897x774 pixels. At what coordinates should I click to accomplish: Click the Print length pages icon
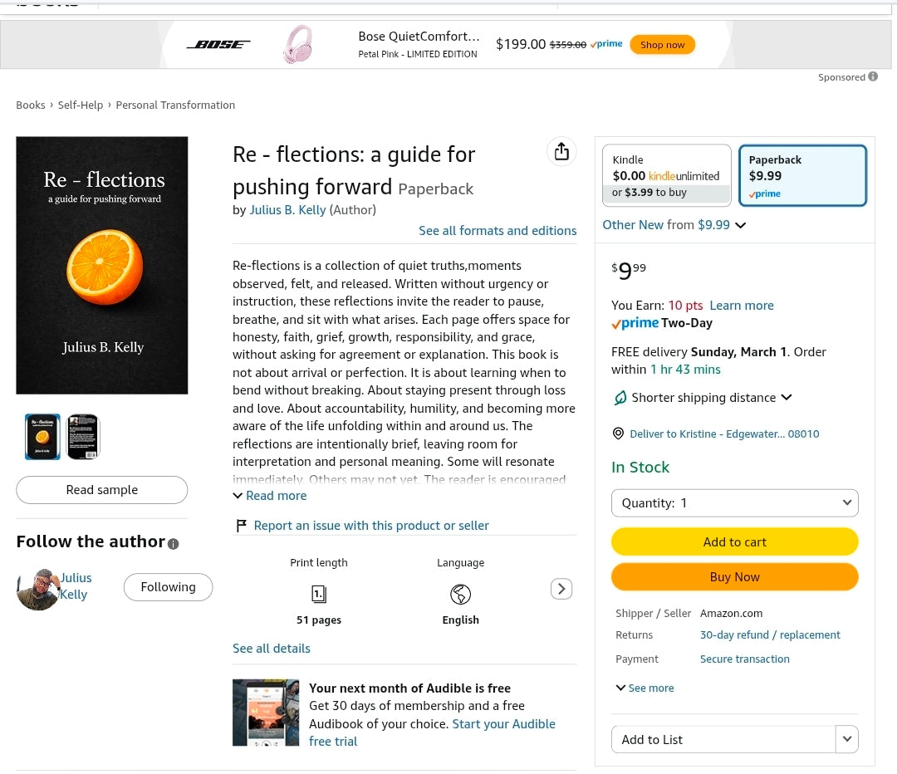[x=319, y=594]
